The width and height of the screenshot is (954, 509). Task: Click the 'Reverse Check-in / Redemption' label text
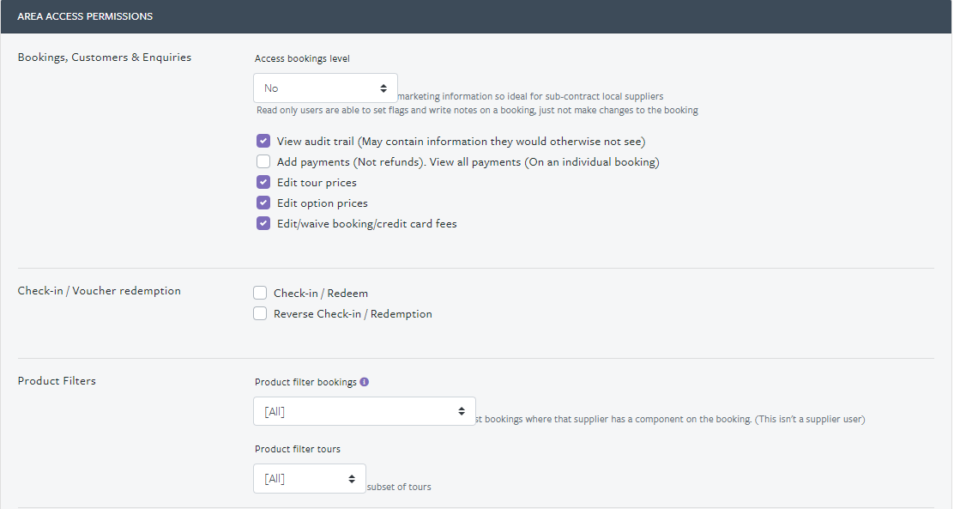click(353, 314)
